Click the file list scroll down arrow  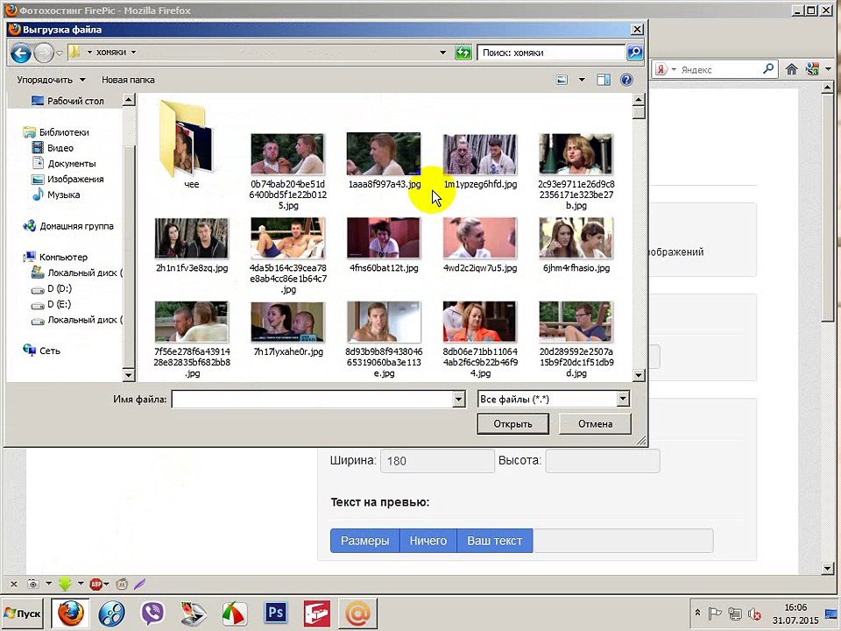(639, 375)
